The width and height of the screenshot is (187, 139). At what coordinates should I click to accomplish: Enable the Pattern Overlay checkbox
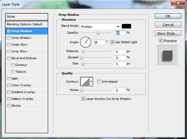tap(9, 99)
